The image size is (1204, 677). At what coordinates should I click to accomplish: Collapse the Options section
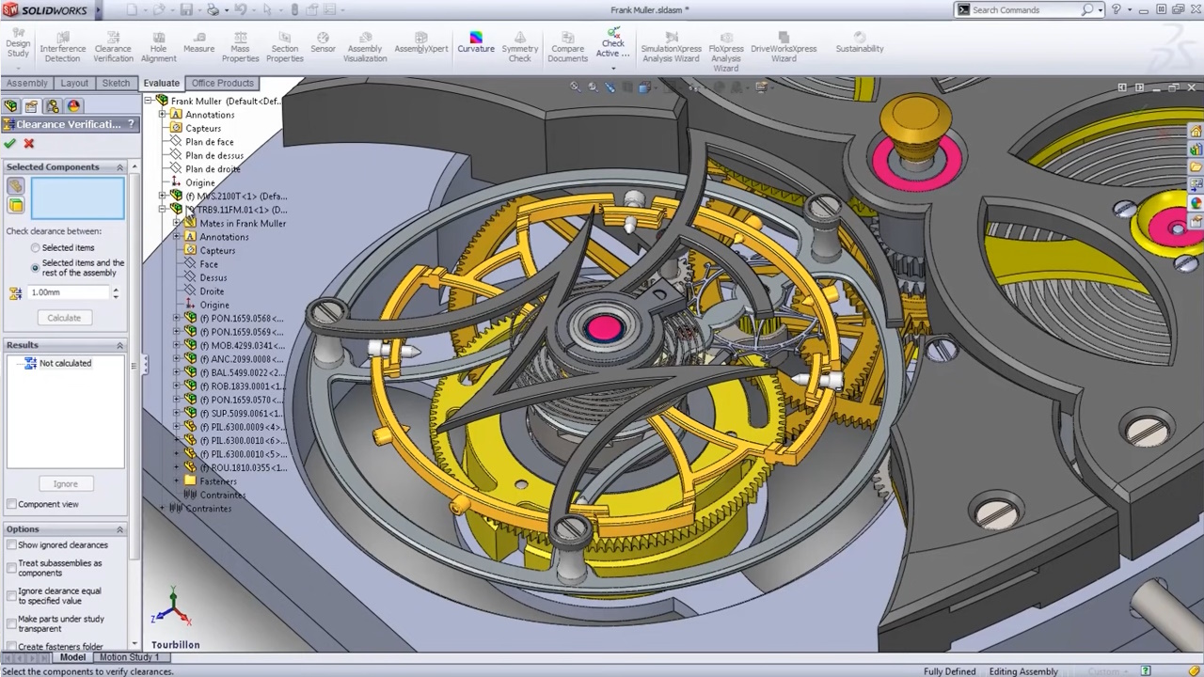point(119,529)
